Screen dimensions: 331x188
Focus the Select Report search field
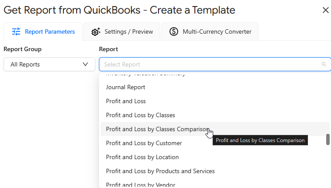point(210,64)
